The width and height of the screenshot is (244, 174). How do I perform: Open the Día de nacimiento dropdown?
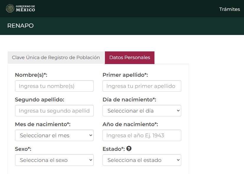(x=142, y=111)
